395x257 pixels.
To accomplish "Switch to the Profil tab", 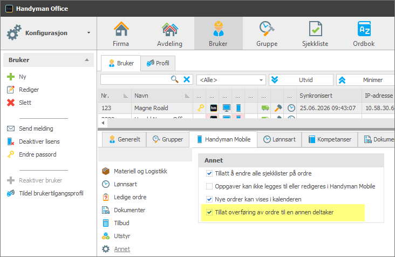I will 158,63.
